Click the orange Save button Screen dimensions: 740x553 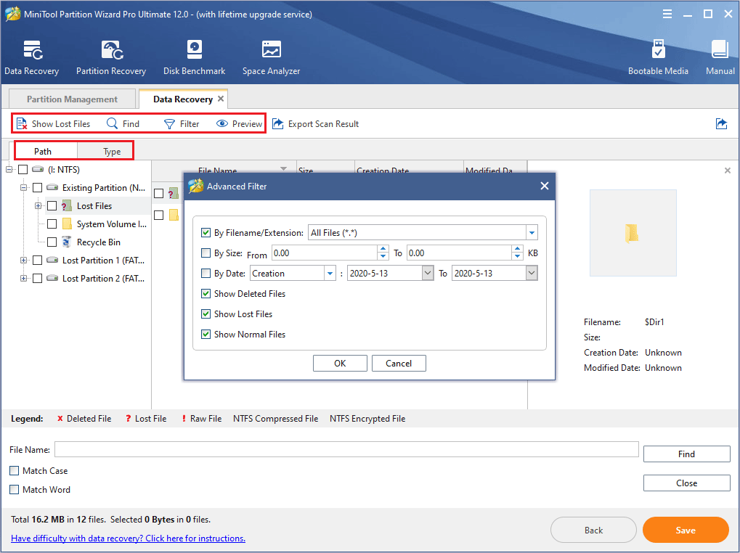686,530
